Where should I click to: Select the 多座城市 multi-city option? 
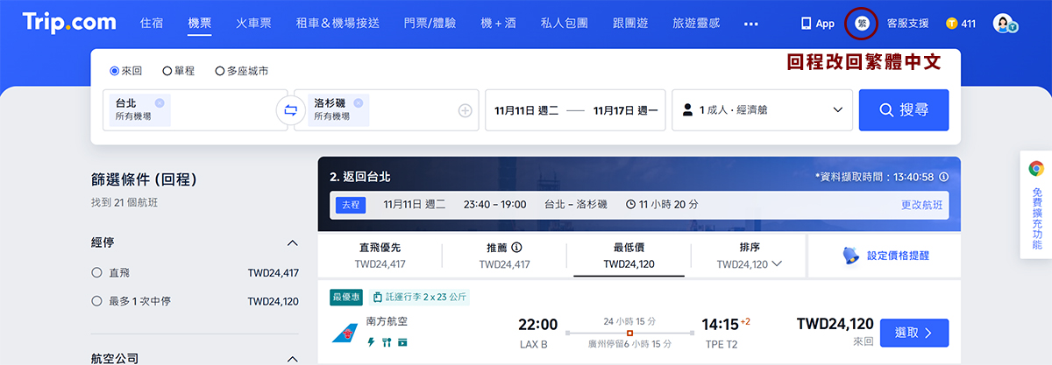(x=220, y=71)
